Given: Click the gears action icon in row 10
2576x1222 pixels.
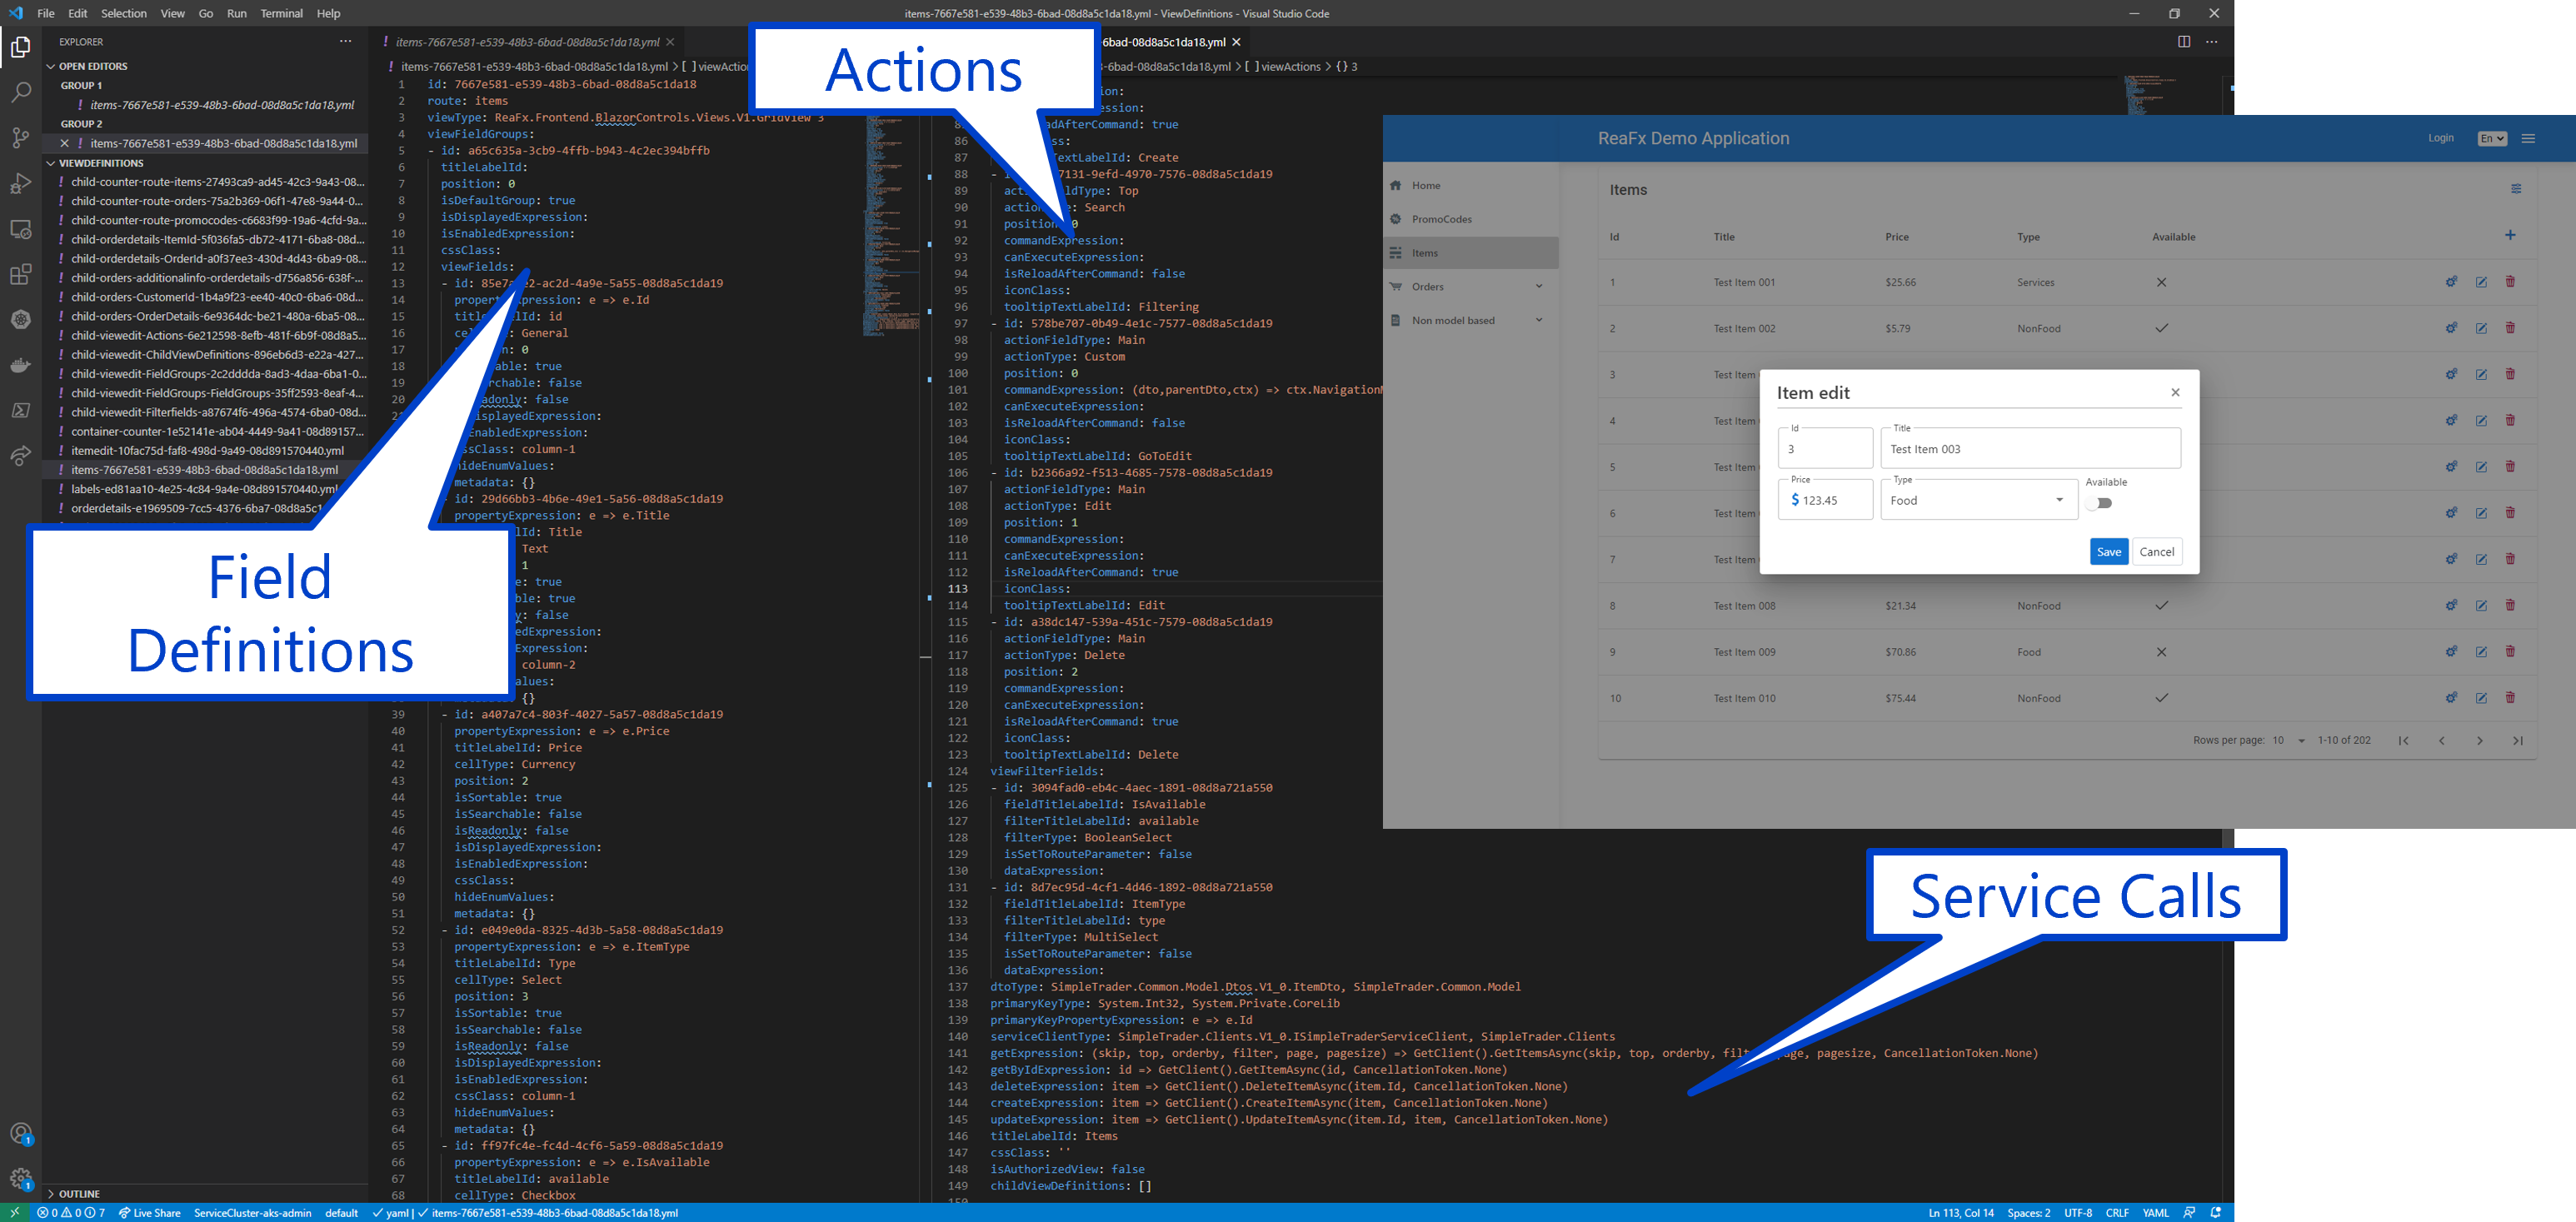Looking at the screenshot, I should point(2451,698).
